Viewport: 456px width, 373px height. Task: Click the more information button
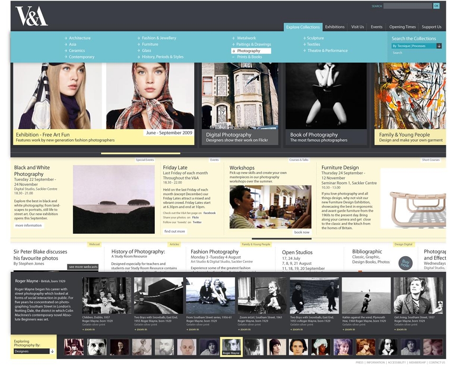(28, 225)
